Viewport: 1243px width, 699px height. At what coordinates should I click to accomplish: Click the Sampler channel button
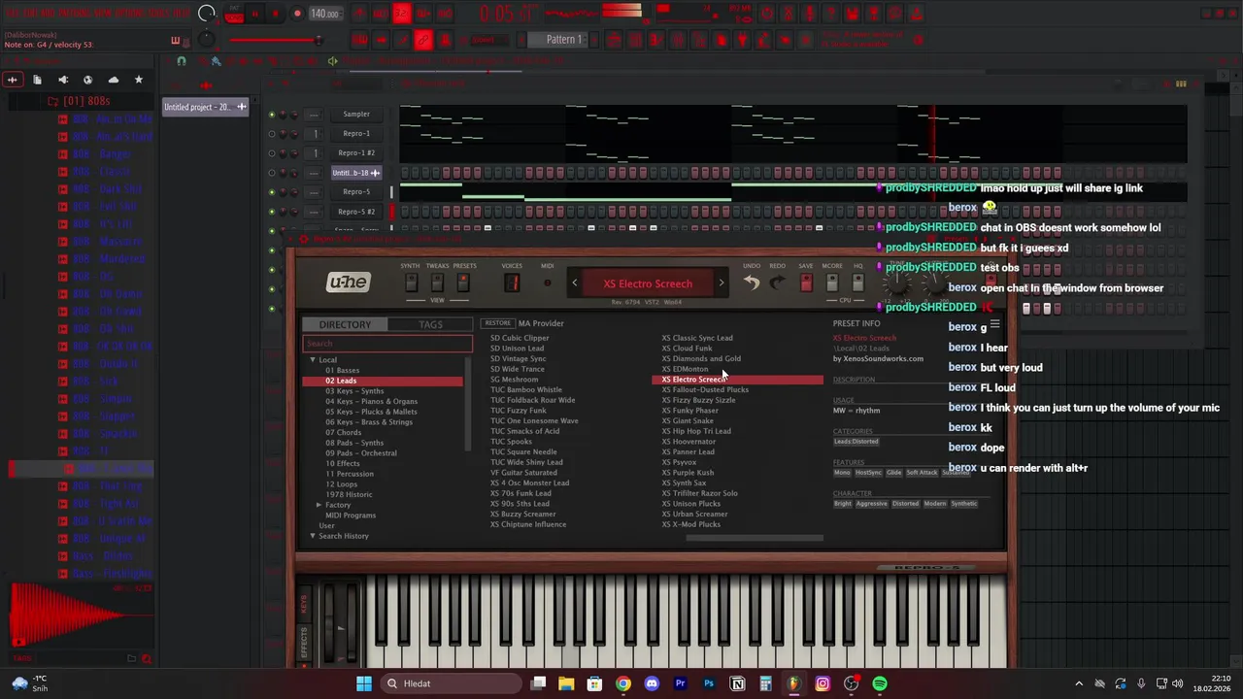tap(355, 115)
